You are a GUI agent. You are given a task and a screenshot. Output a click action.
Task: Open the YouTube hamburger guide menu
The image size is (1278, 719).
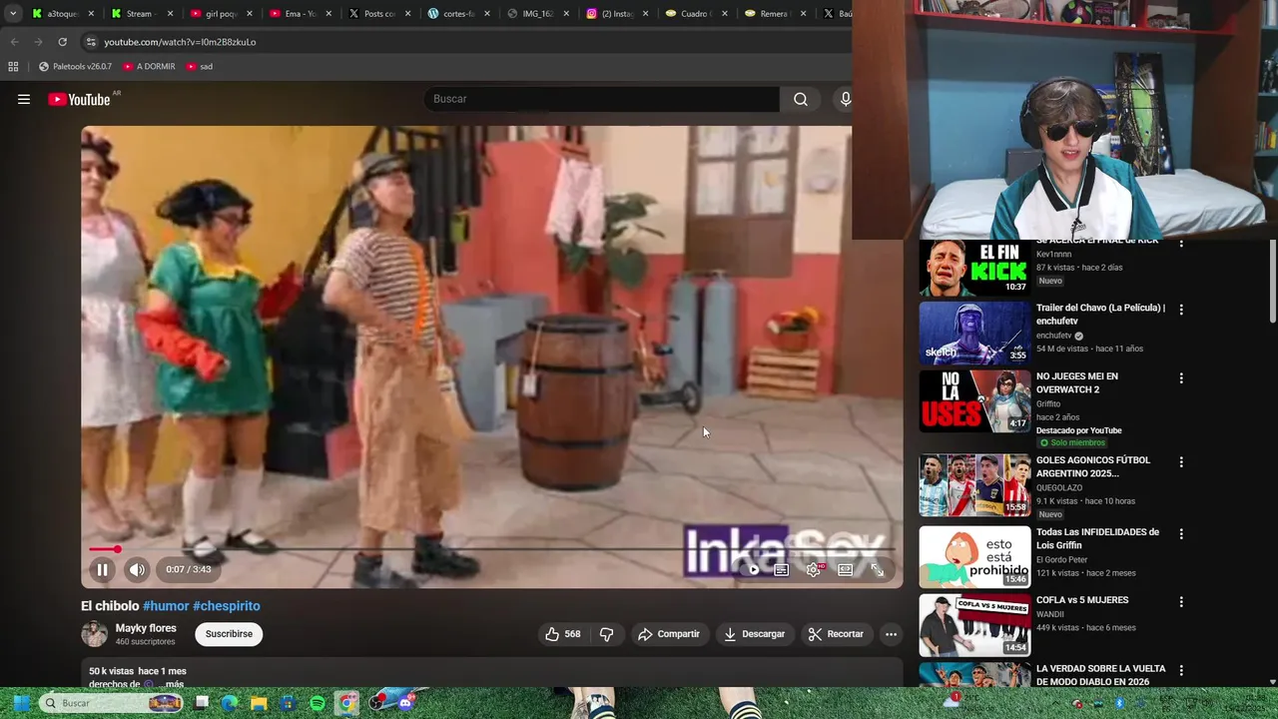click(24, 99)
